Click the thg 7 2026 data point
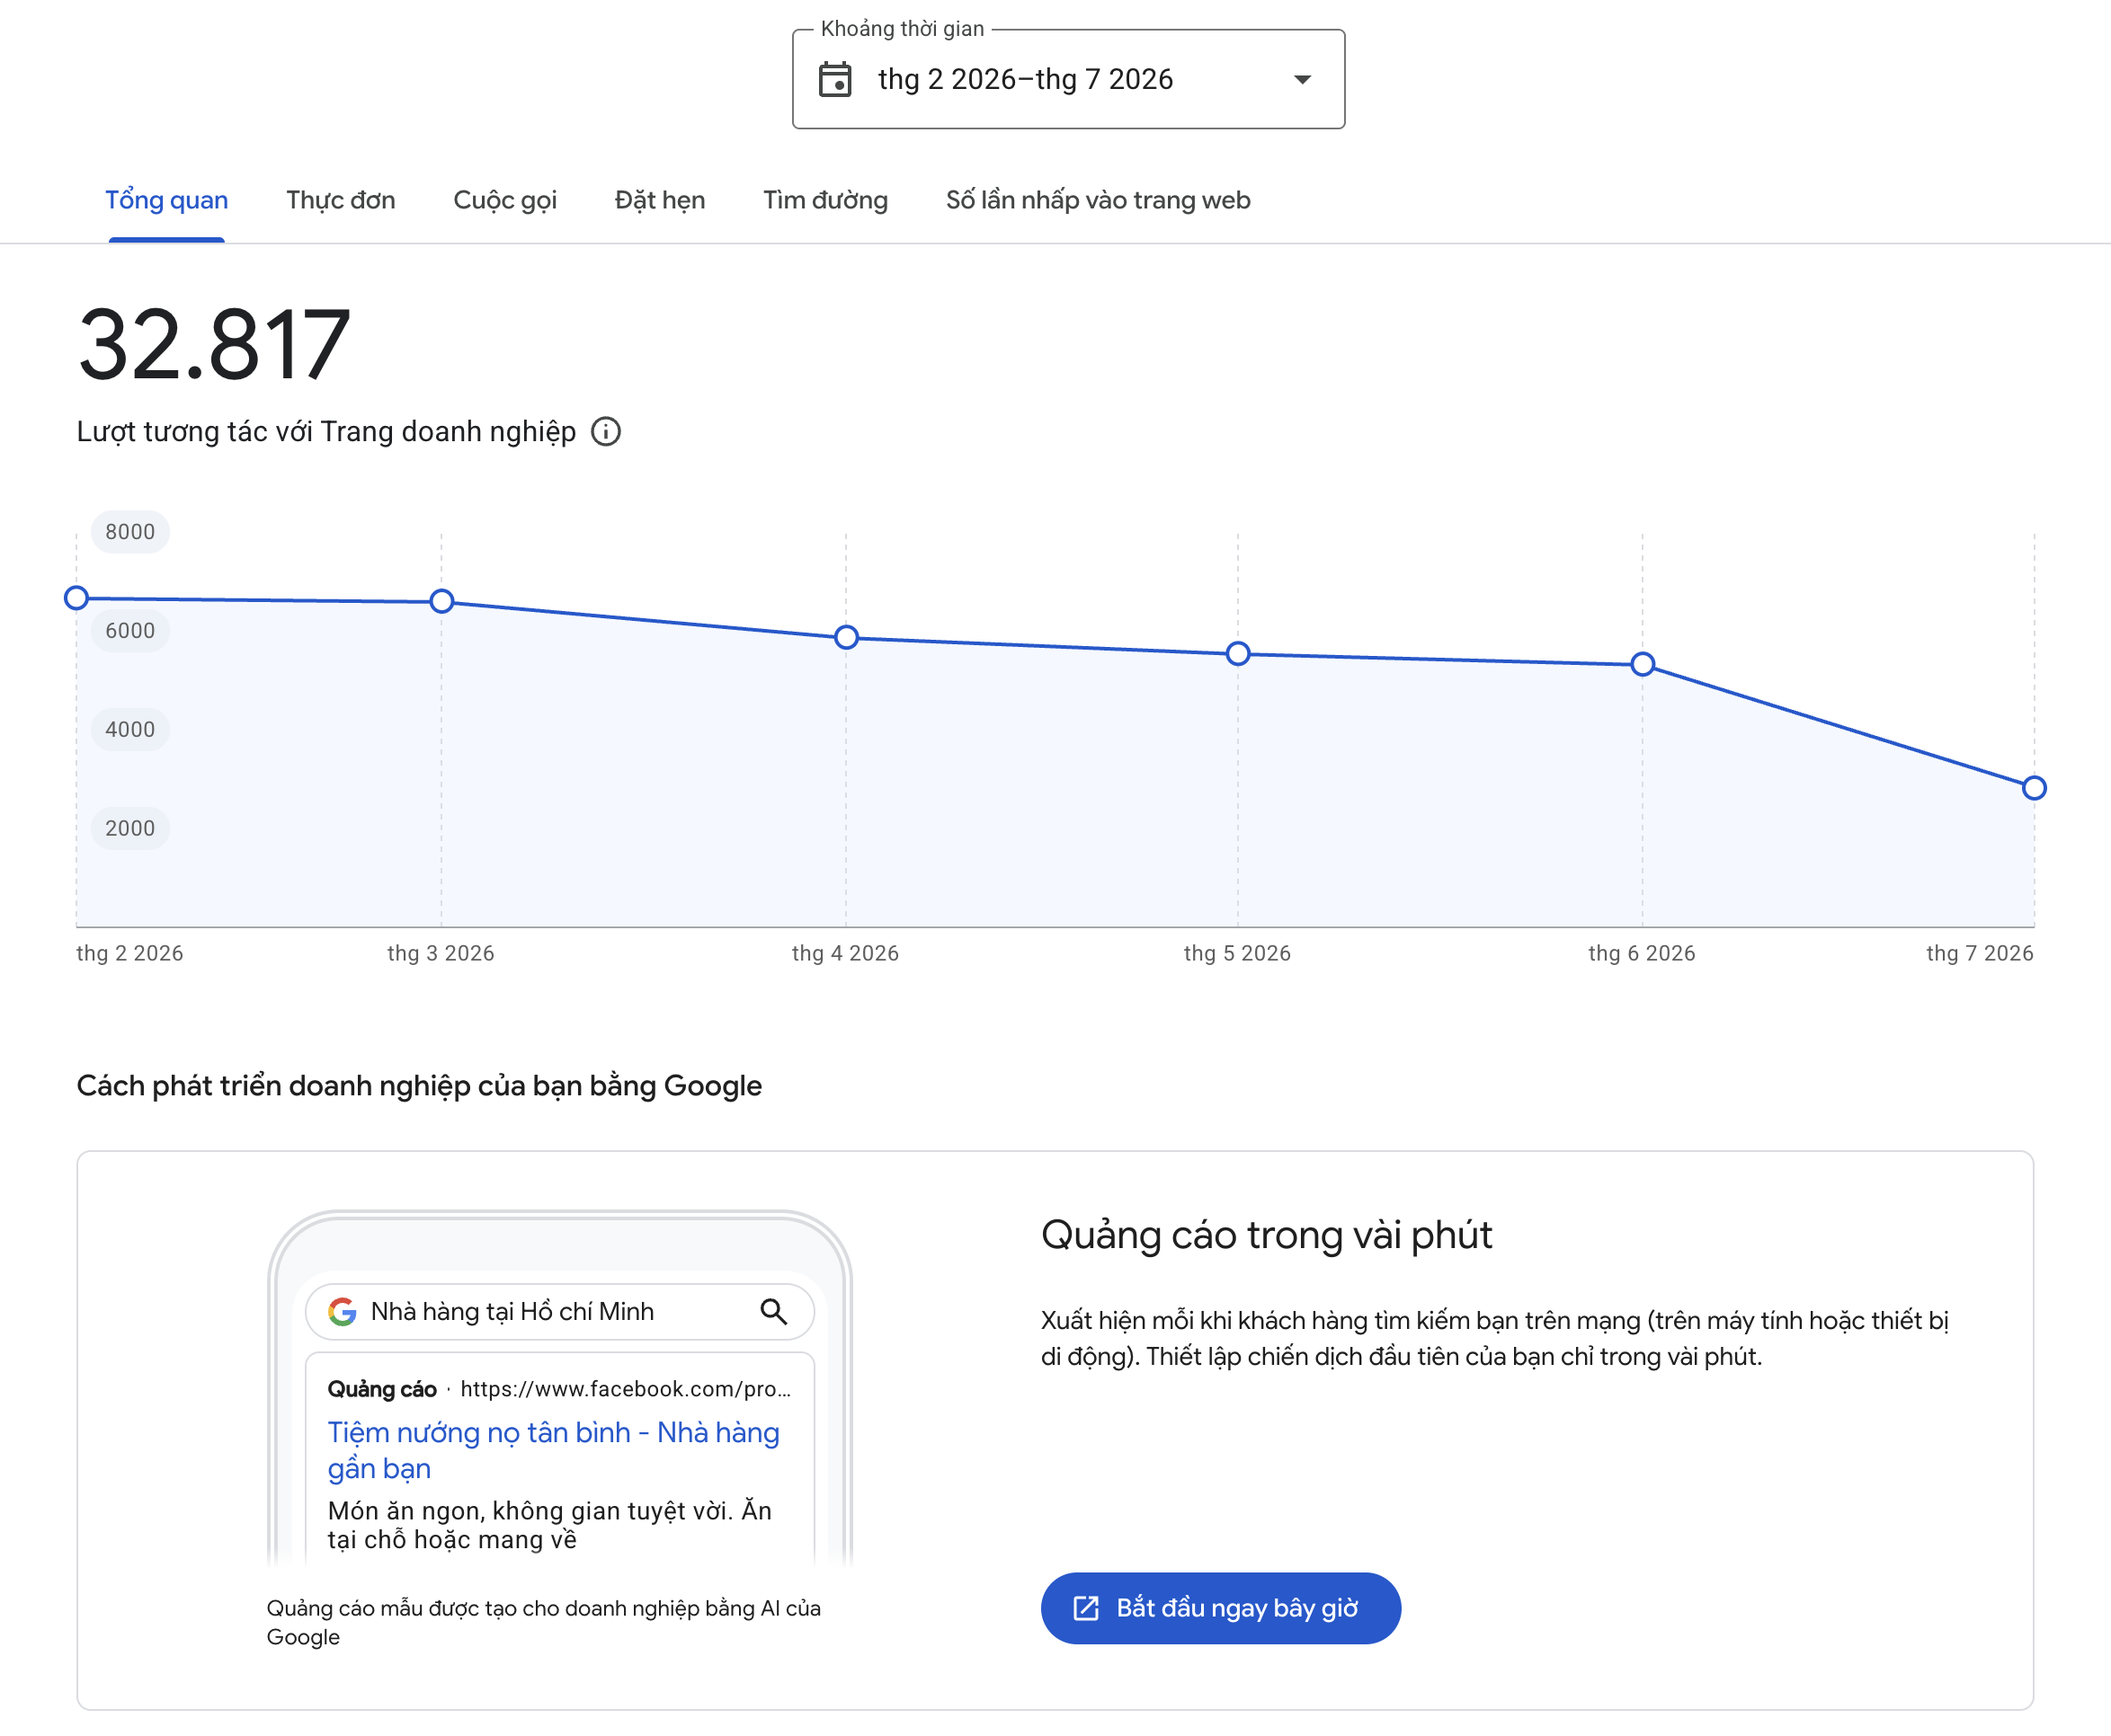 (x=2034, y=788)
